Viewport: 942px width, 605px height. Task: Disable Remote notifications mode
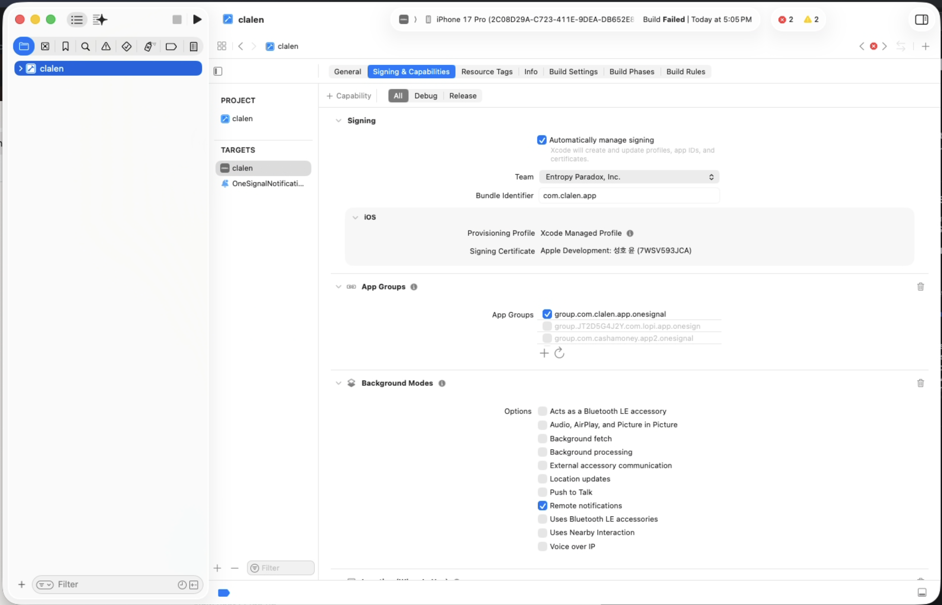tap(542, 505)
